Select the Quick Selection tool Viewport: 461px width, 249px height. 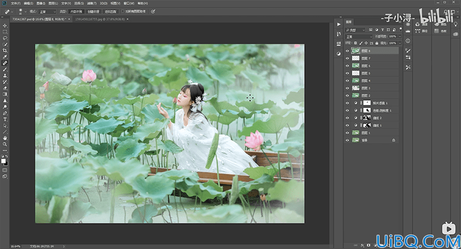click(x=5, y=45)
